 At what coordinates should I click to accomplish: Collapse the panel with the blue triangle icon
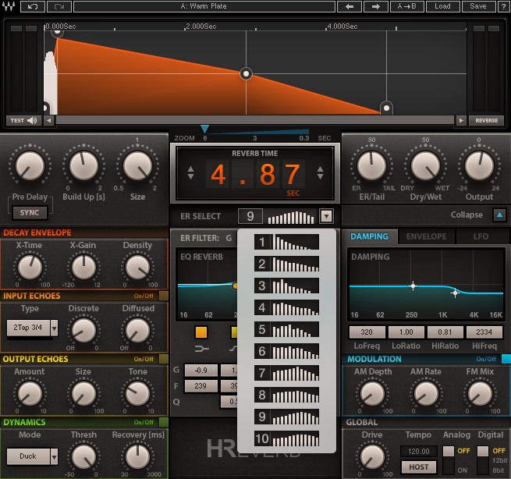[x=499, y=215]
